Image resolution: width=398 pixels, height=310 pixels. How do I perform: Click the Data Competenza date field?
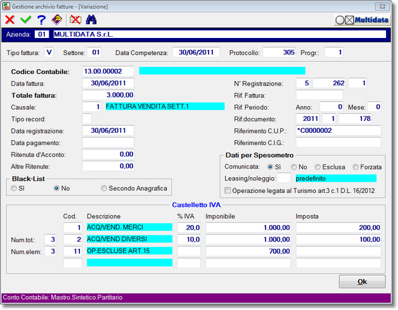pos(196,53)
